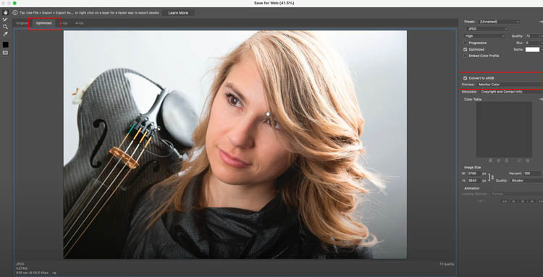Click the black eyedropper color swatch
Viewport: 543px width, 277px height.
(x=6, y=45)
